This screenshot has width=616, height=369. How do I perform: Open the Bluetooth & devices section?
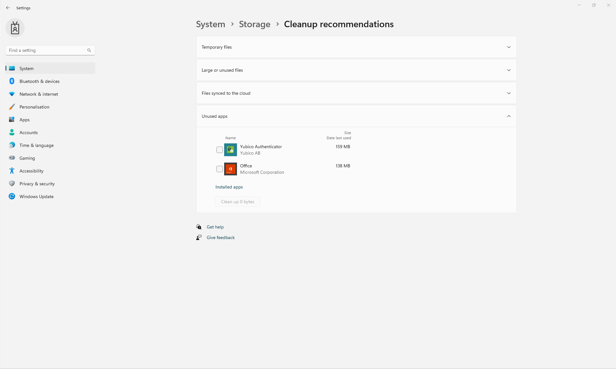(39, 81)
